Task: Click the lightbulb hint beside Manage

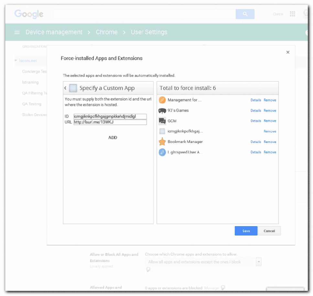Action: pos(223,288)
